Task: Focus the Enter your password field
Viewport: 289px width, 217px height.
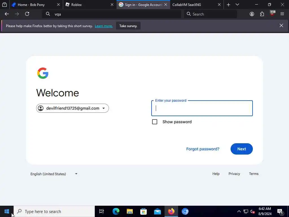Action: [x=202, y=108]
